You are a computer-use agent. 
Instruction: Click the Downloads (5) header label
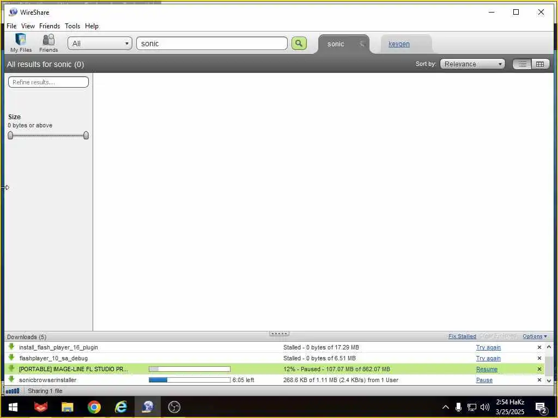tap(27, 337)
